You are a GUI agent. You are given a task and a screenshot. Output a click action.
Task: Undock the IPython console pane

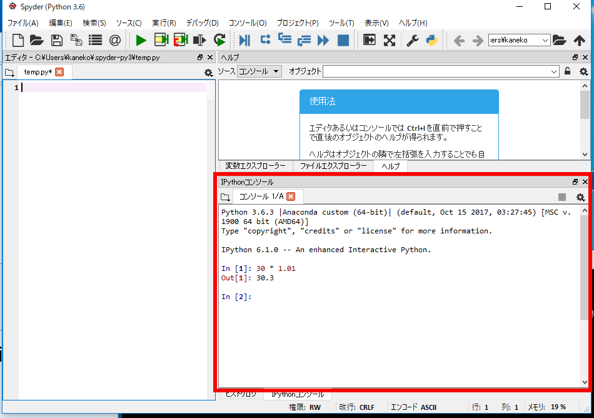575,182
